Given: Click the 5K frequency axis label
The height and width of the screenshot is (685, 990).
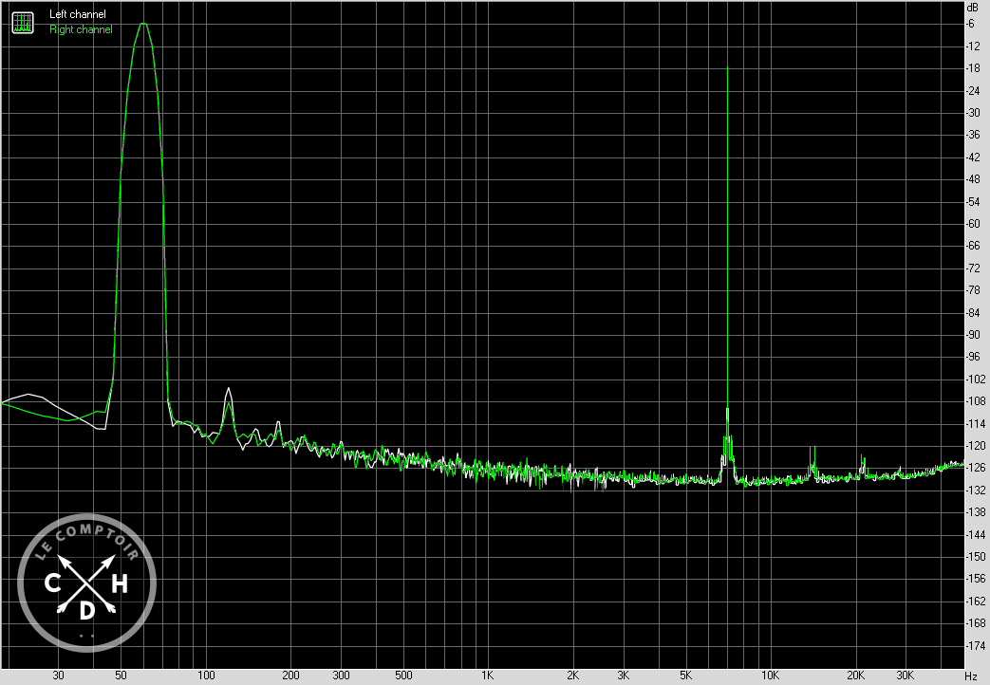Looking at the screenshot, I should (684, 676).
